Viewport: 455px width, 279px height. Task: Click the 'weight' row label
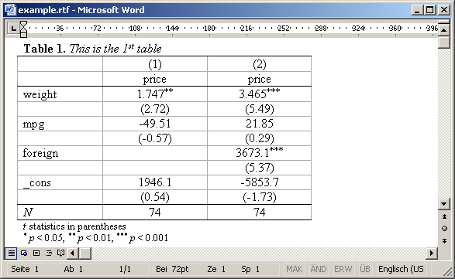(40, 94)
